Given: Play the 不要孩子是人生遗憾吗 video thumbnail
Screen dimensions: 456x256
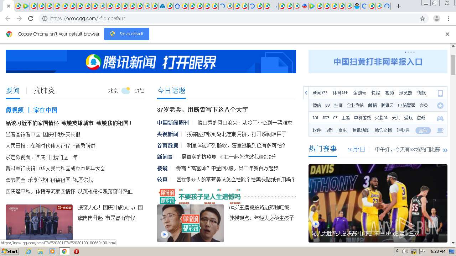Looking at the screenshot, I should (x=191, y=223).
